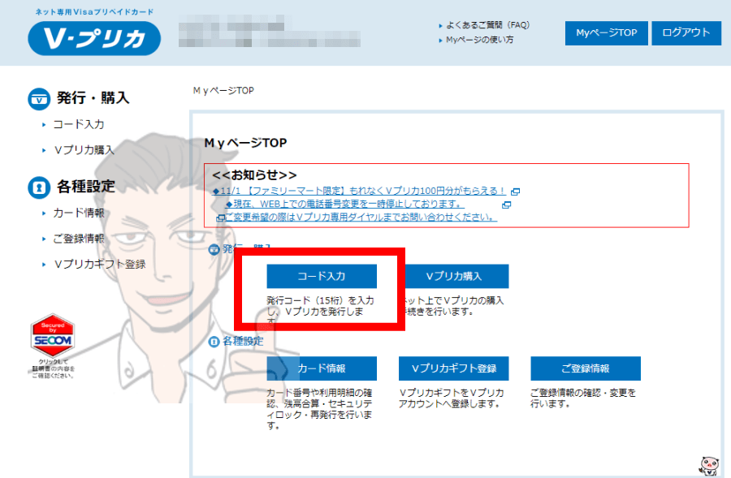Open the コード入力 blue button
The width and height of the screenshot is (731, 478).
coord(321,276)
